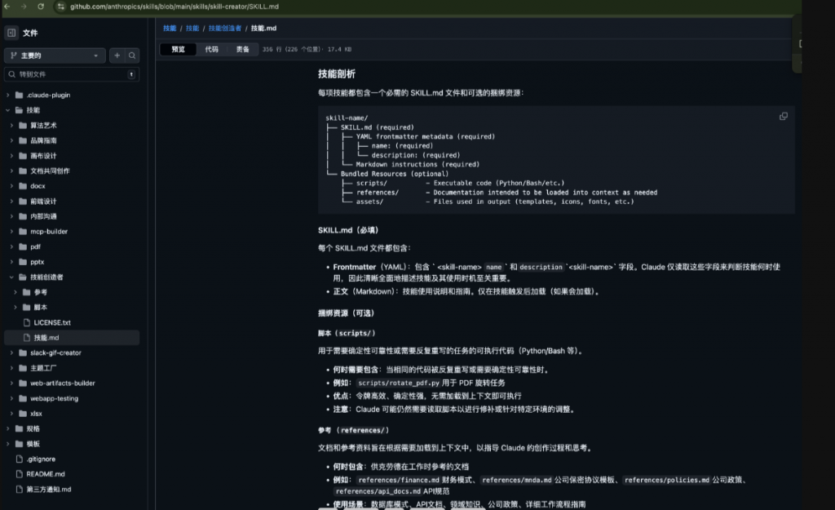Open the .gitignore file
The image size is (835, 510).
coord(42,459)
